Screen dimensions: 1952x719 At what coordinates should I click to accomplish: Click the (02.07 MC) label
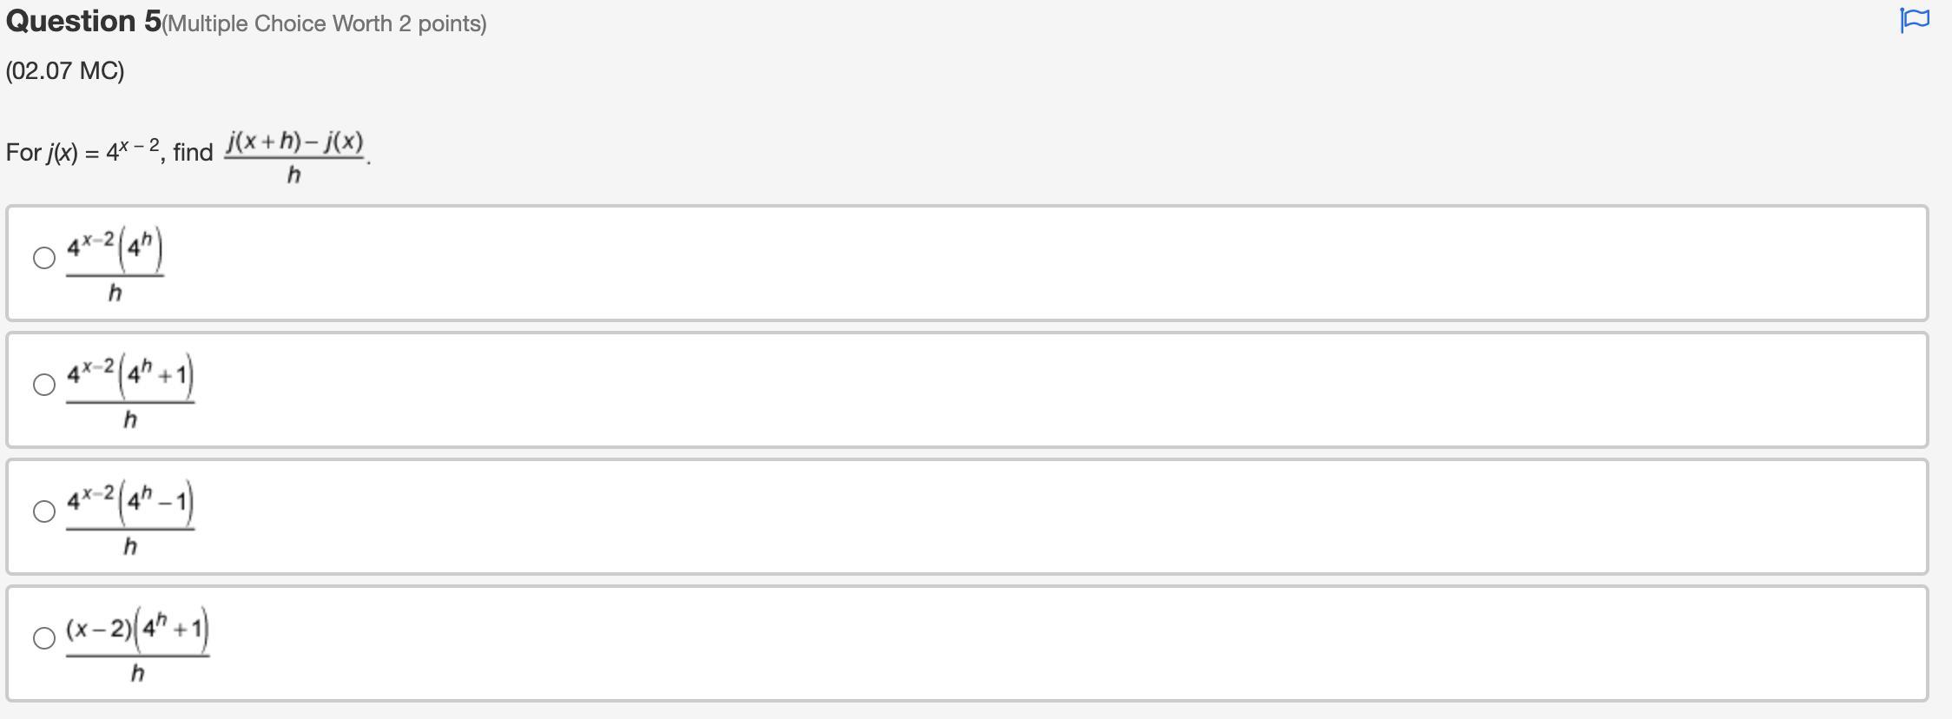tap(65, 70)
